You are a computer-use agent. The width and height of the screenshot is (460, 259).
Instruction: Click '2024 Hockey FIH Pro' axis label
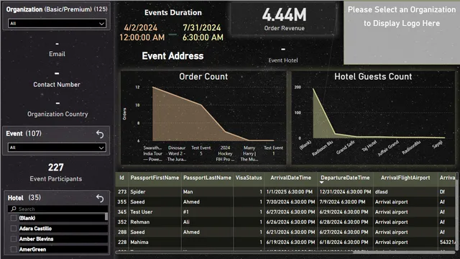tap(225, 153)
